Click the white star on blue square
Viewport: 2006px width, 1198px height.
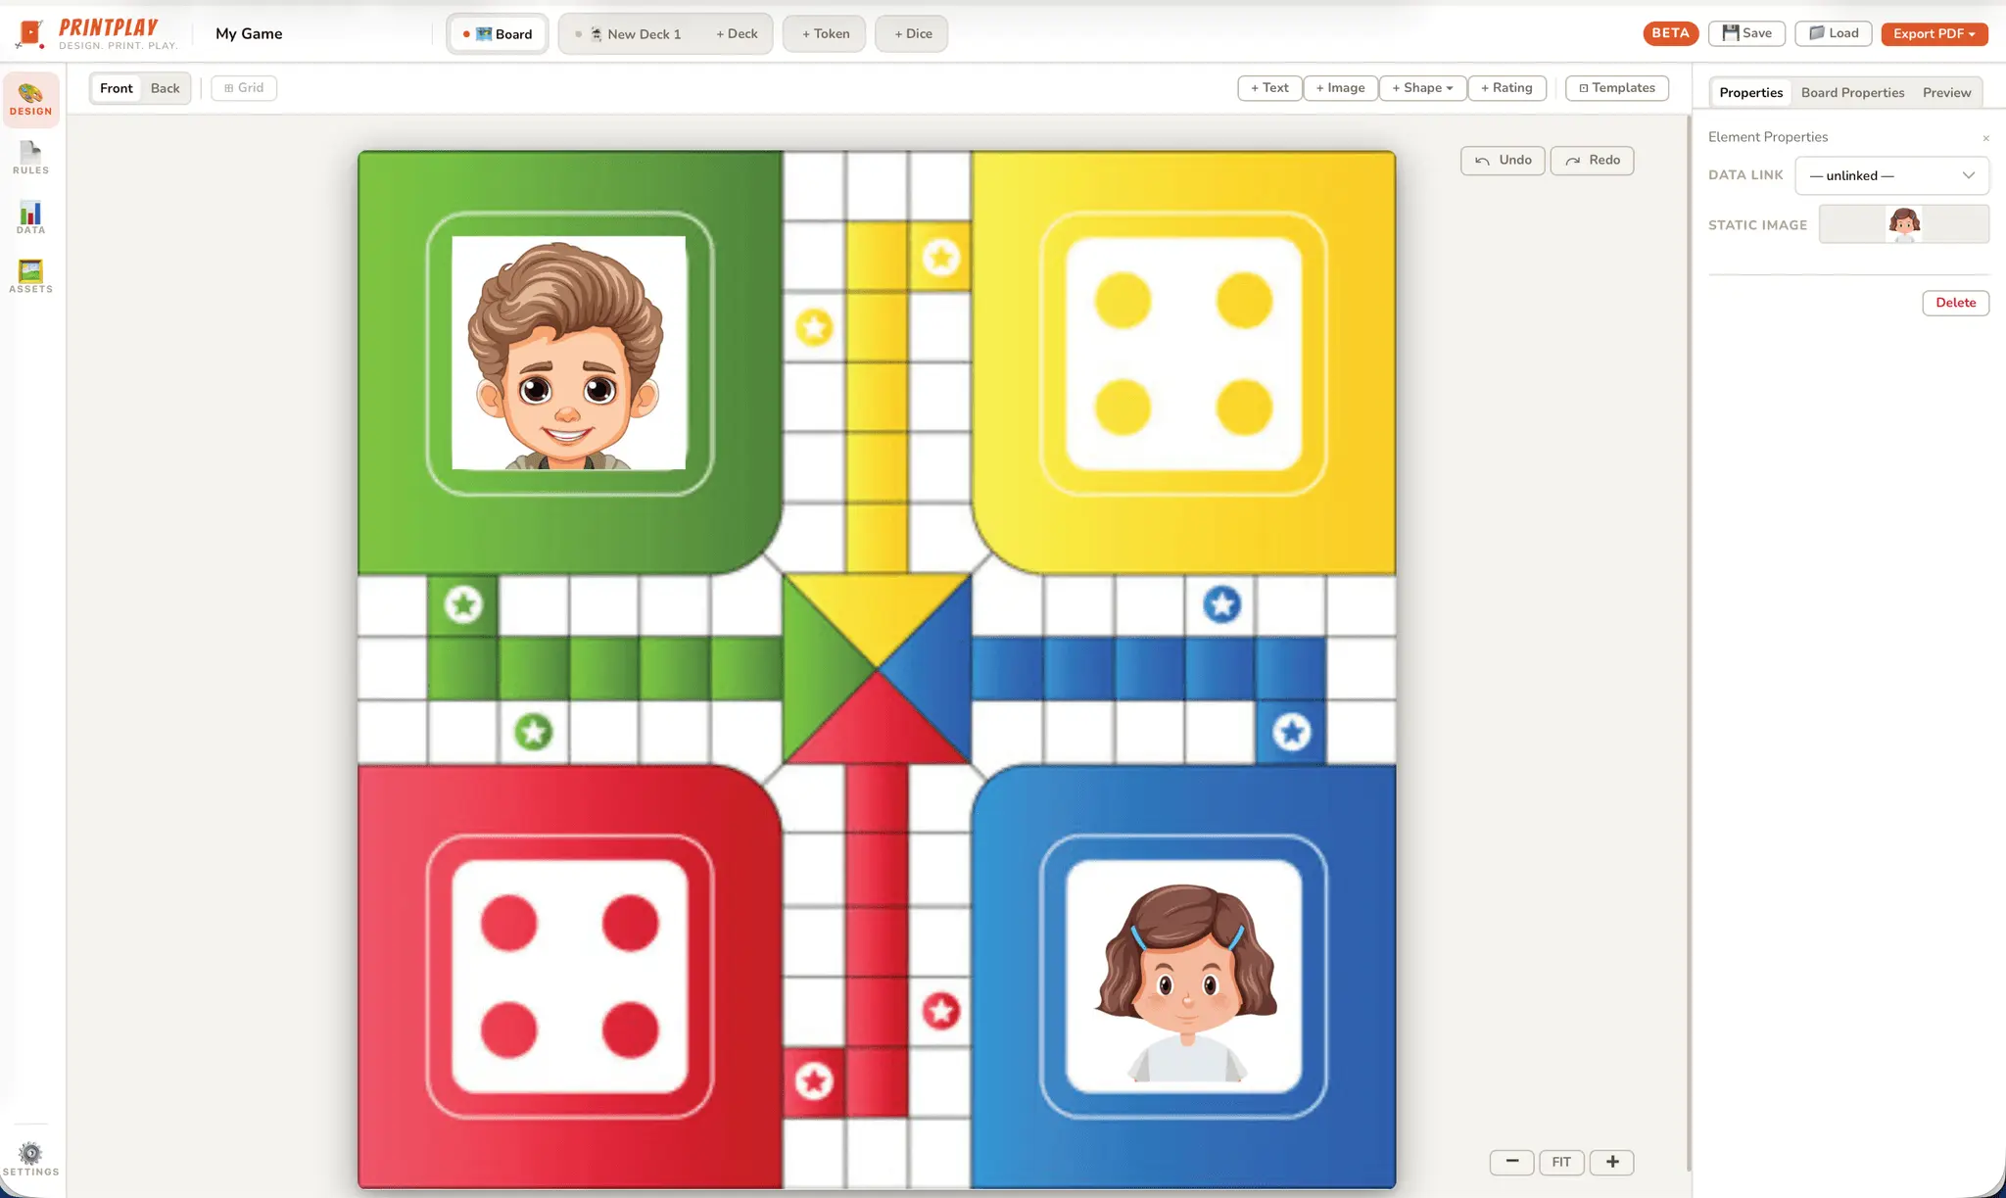(1292, 732)
